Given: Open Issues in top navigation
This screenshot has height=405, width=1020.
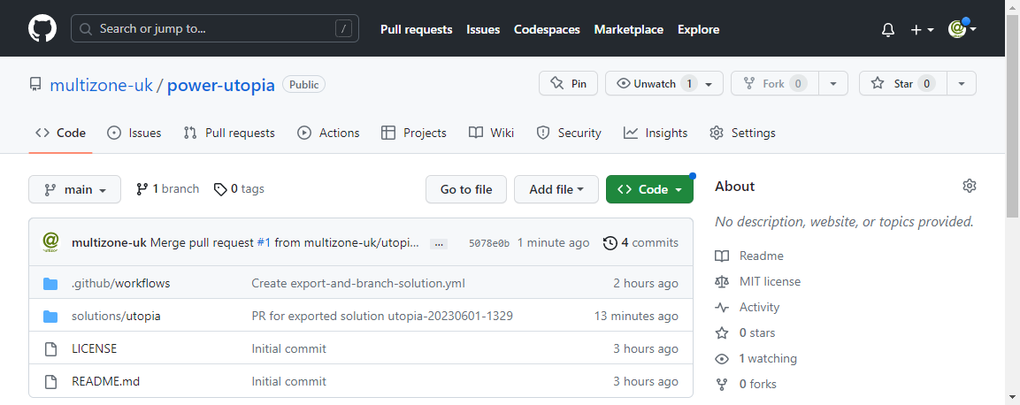Looking at the screenshot, I should (483, 29).
